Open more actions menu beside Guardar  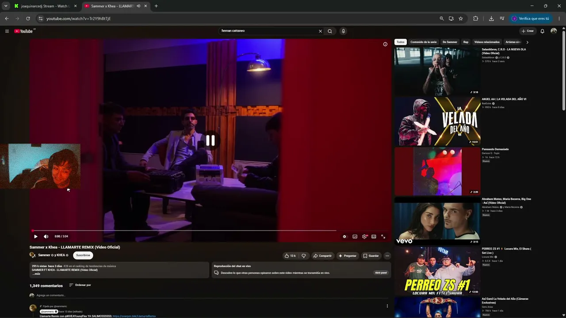click(387, 256)
